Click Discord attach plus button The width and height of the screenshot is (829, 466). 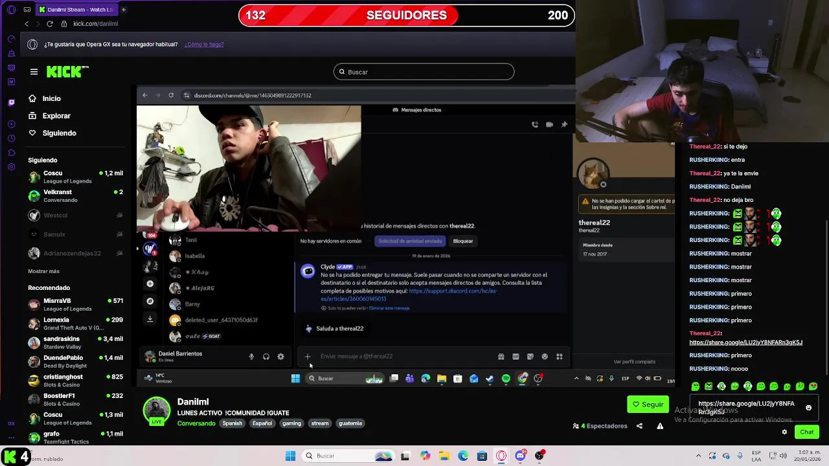(x=308, y=357)
